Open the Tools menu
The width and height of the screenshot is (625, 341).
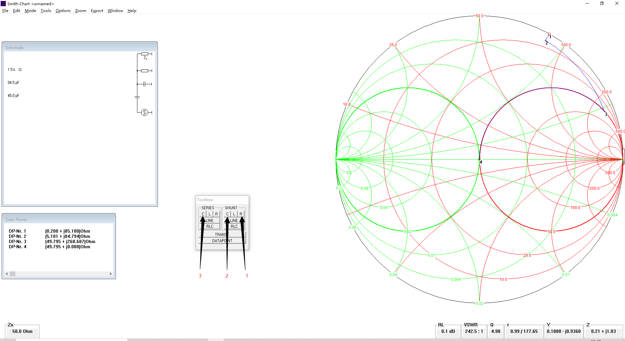click(46, 11)
